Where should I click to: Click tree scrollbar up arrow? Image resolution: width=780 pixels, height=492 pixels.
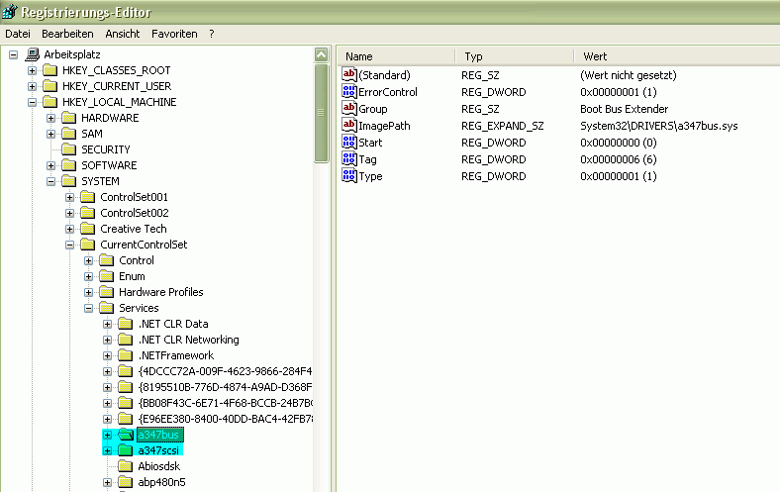click(322, 54)
